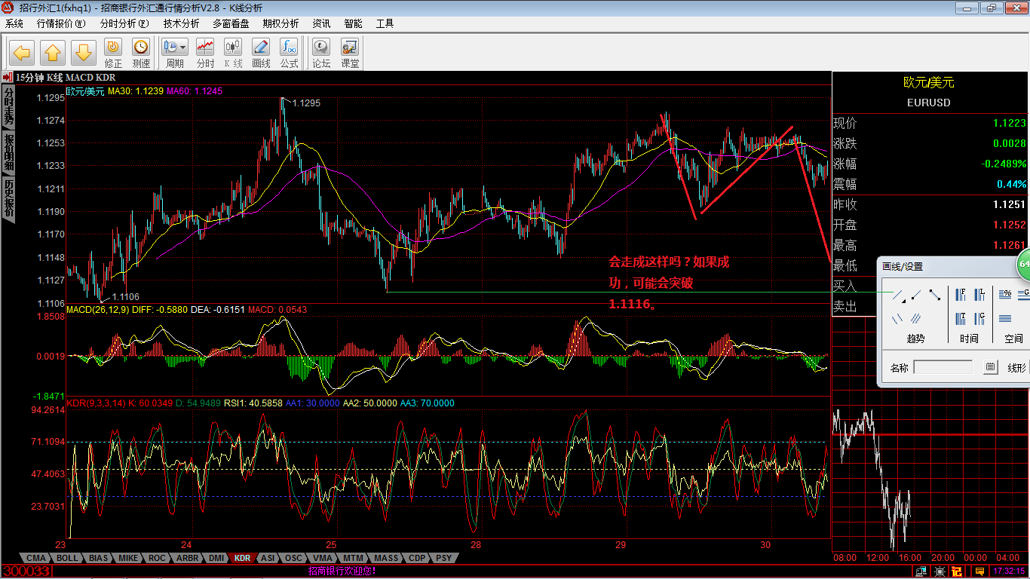The image size is (1030, 579).
Task: Select the ray line drawing tool
Action: (x=916, y=295)
